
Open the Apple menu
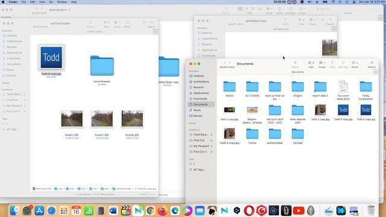point(3,2)
